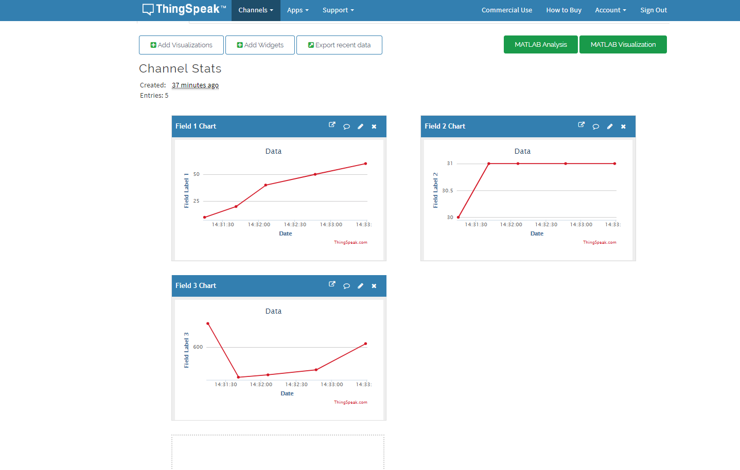Image resolution: width=740 pixels, height=470 pixels.
Task: Click the Field 3 Chart comment icon
Action: 346,286
